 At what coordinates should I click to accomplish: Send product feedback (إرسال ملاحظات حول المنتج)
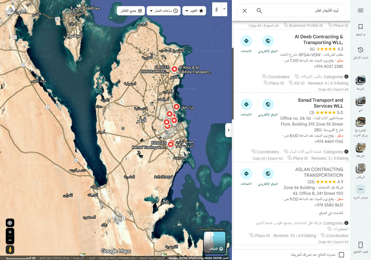click(x=54, y=258)
